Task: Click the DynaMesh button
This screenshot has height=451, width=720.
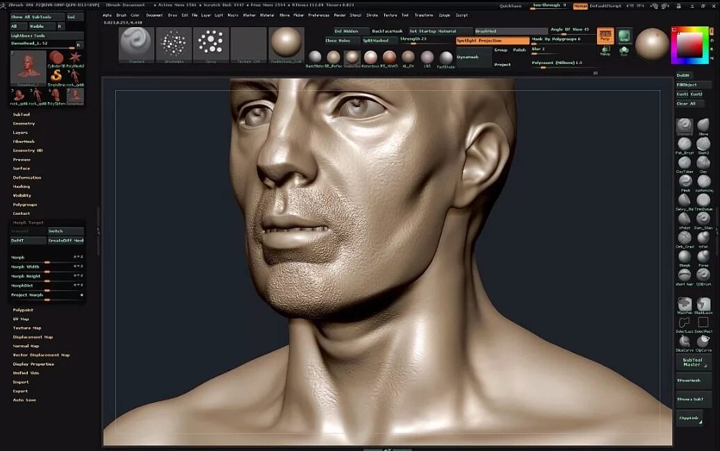Action: pos(473,58)
